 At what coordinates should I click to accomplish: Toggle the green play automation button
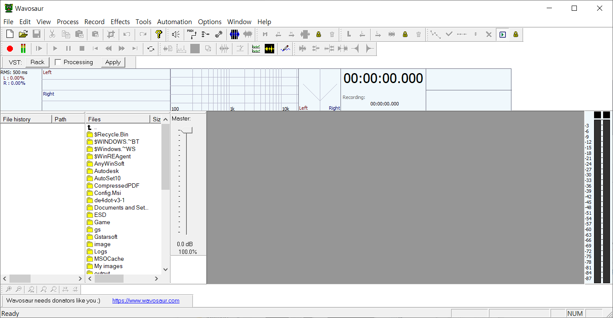click(x=502, y=34)
